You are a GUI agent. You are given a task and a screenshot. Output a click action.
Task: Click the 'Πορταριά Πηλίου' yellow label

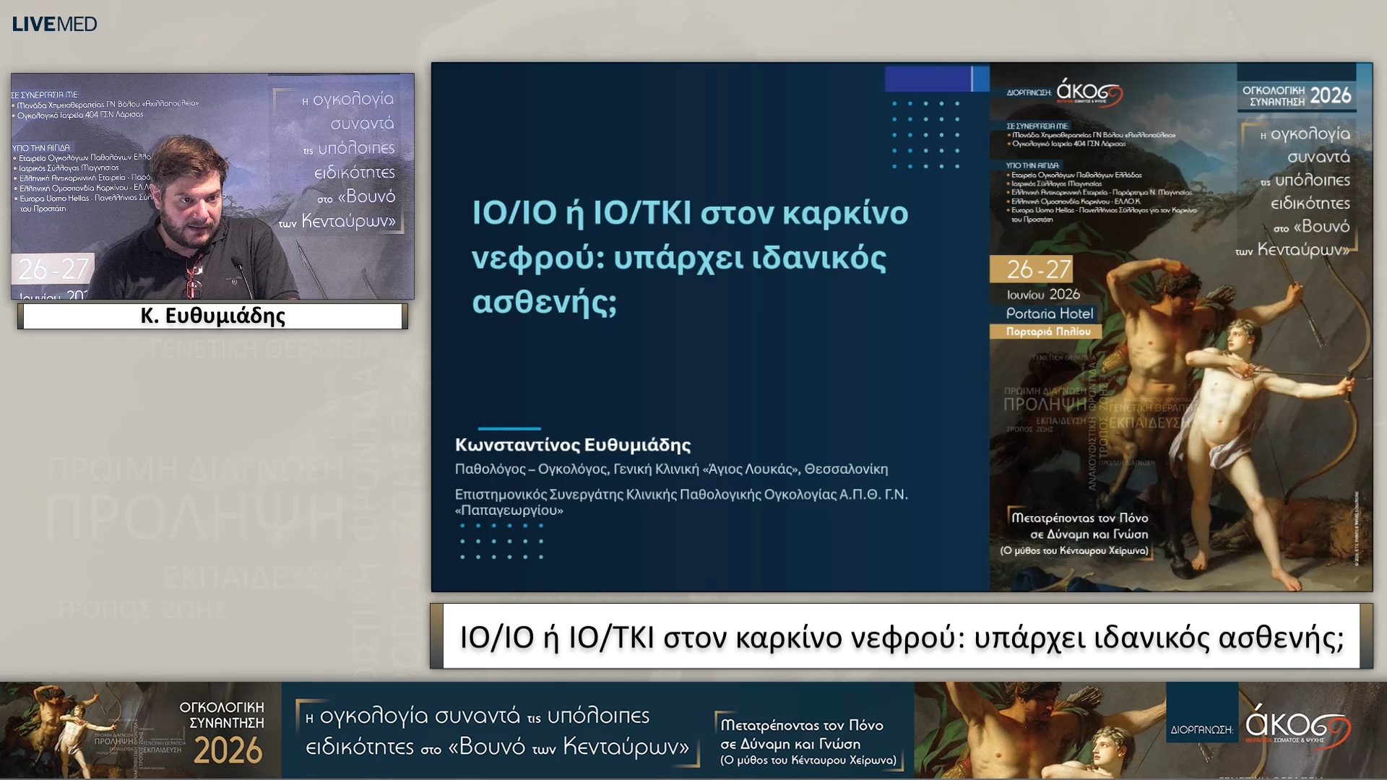pos(1045,331)
